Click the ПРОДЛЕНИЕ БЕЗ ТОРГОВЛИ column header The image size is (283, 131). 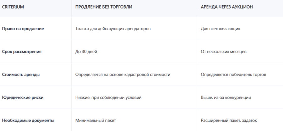coord(104,7)
